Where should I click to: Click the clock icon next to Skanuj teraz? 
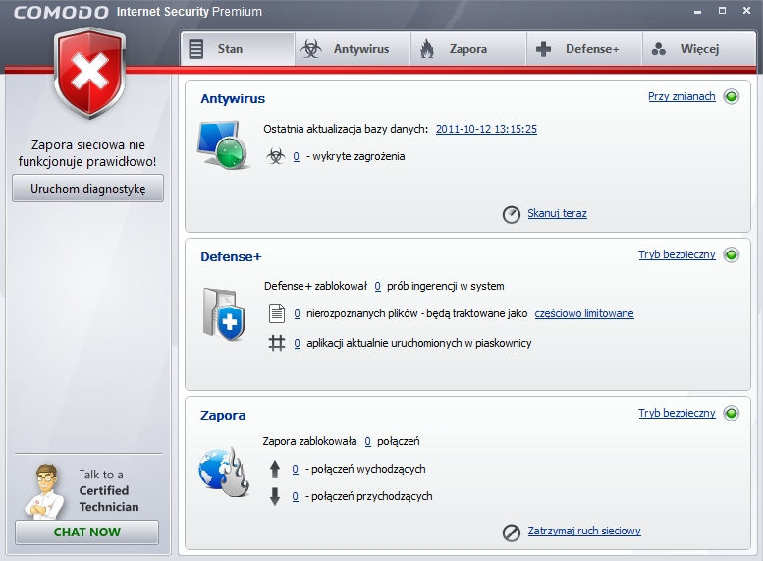(x=511, y=214)
